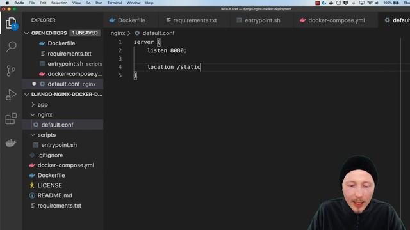This screenshot has height=230, width=410.
Task: Click the display mirroring menu bar icon
Action: pyautogui.click(x=362, y=3)
